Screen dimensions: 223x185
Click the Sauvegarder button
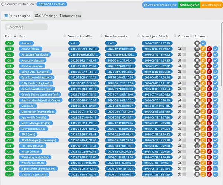pos(189,5)
